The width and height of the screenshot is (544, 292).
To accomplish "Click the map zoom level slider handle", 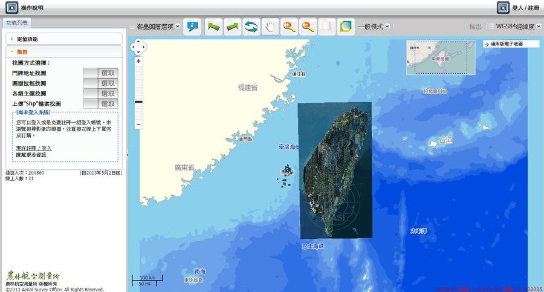I will click(138, 102).
